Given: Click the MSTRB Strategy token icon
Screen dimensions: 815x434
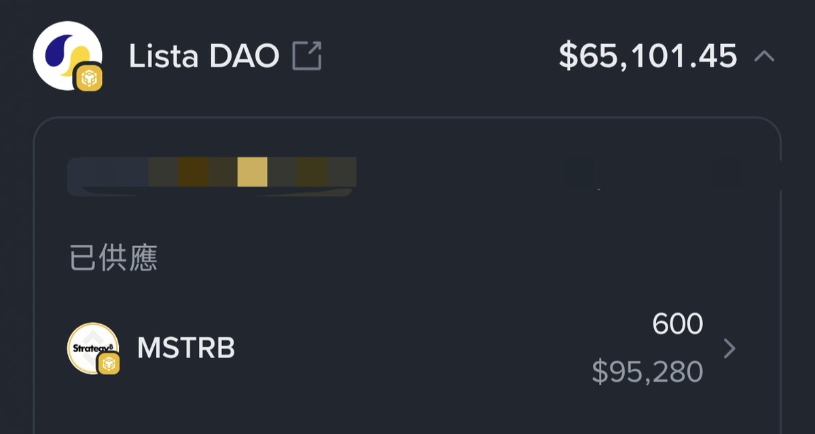Looking at the screenshot, I should pos(93,348).
